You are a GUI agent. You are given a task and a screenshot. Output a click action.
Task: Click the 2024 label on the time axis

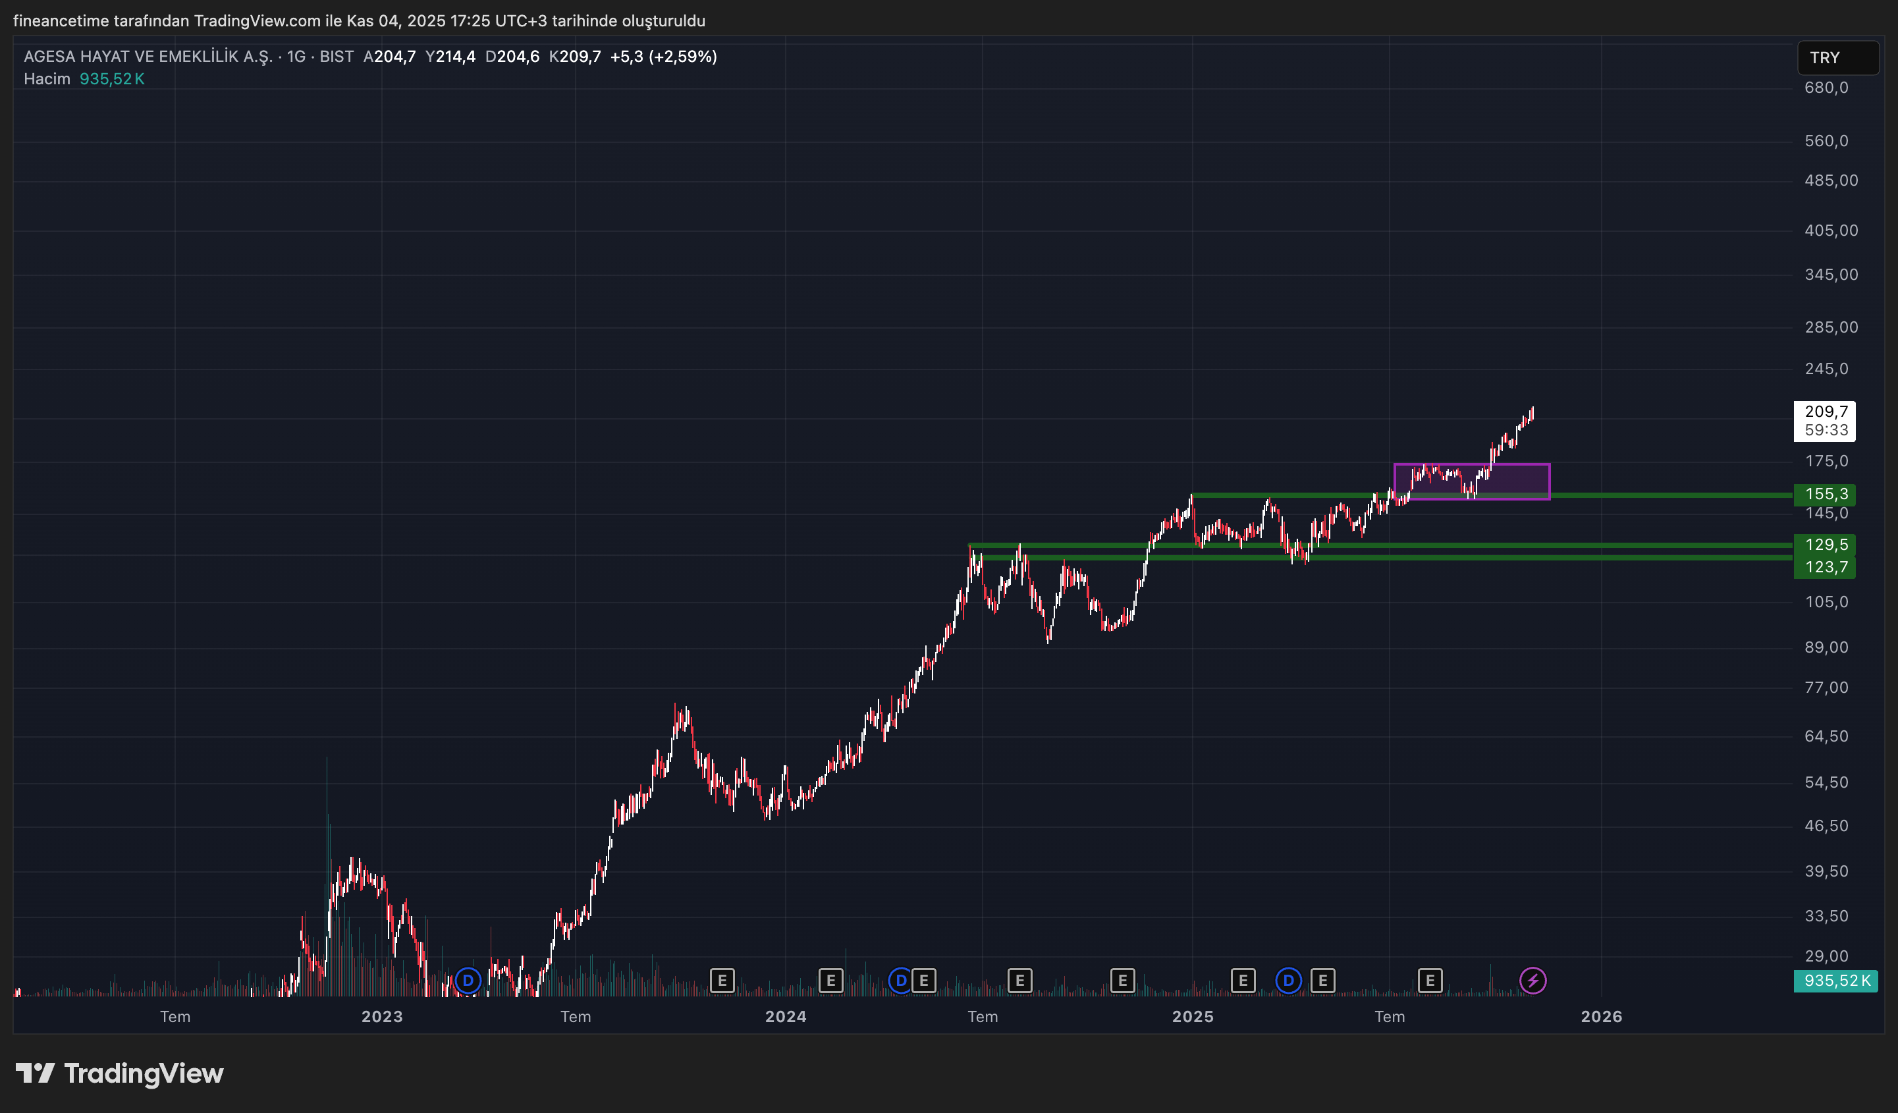(785, 1017)
